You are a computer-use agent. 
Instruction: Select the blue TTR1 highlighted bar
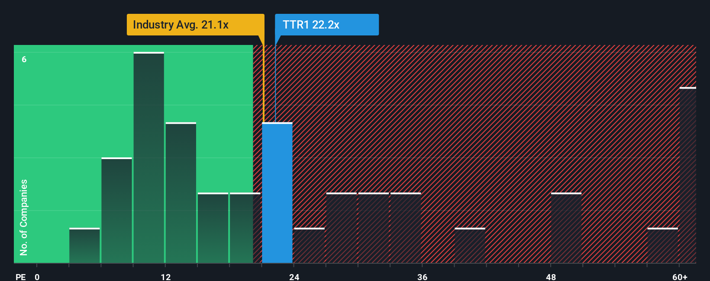pos(277,193)
